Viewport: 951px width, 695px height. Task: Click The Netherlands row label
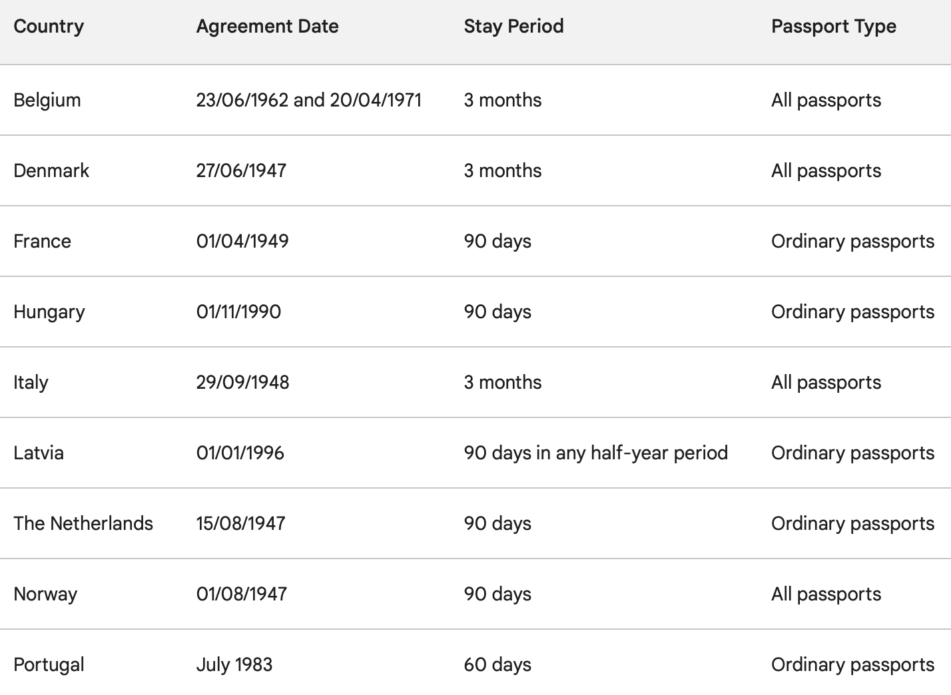[x=83, y=524]
